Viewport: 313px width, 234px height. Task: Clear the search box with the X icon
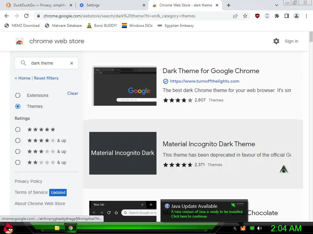(x=72, y=63)
